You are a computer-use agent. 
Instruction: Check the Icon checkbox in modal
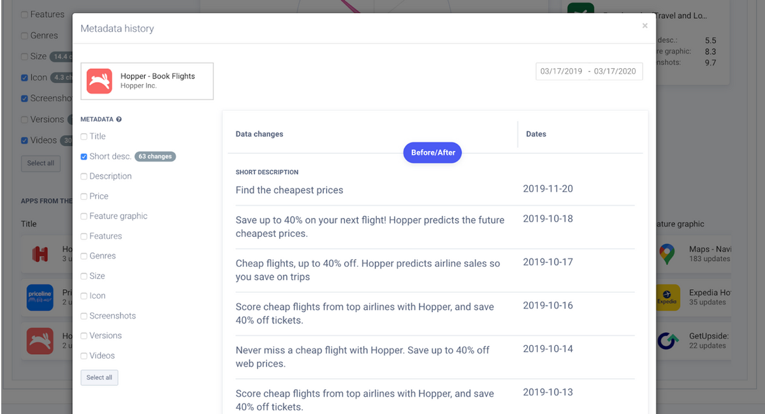tap(84, 296)
